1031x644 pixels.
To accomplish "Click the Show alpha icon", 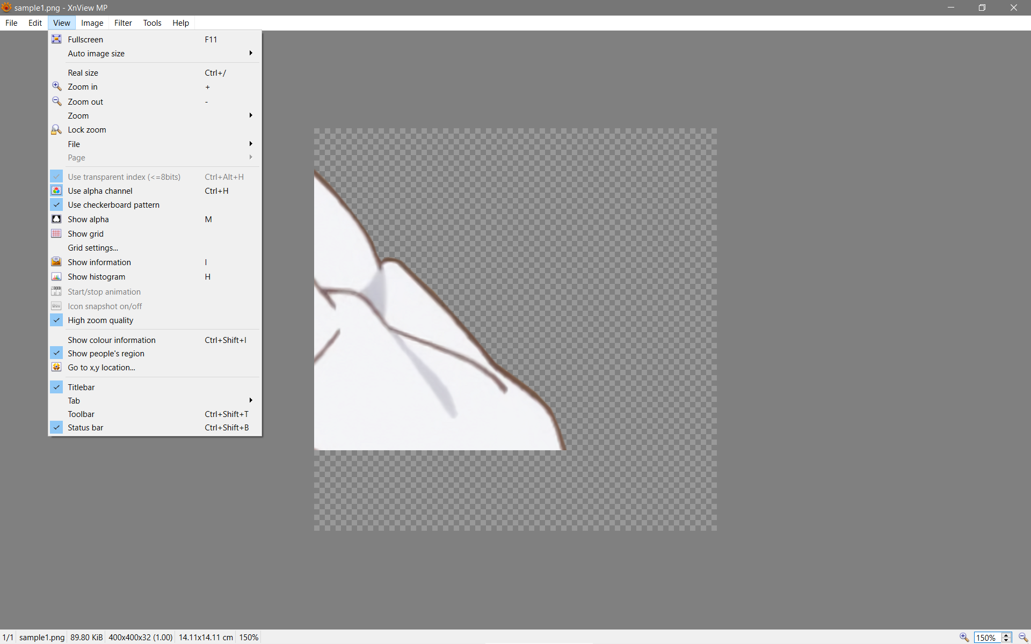I will click(56, 219).
